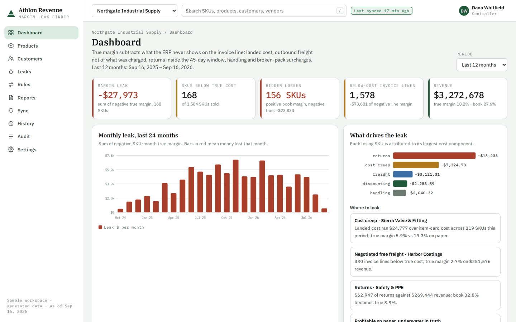This screenshot has width=516, height=322.
Task: Click the Sync arrows icon
Action: 11,111
